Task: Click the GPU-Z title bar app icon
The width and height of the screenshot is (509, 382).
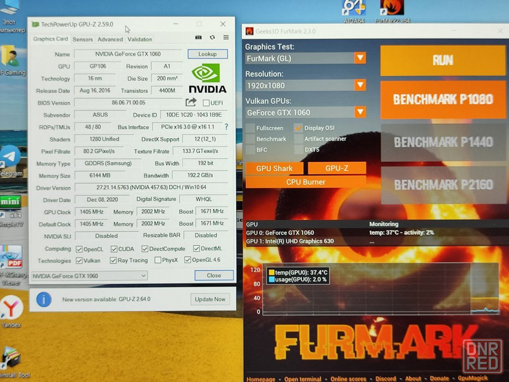Action: pyautogui.click(x=35, y=24)
